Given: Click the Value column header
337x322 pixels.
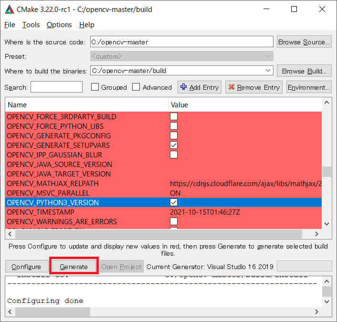Looking at the screenshot, I should click(245, 105).
